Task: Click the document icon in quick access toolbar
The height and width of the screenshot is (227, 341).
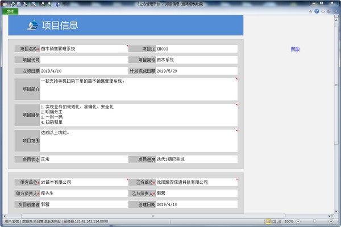Action: click(x=19, y=4)
